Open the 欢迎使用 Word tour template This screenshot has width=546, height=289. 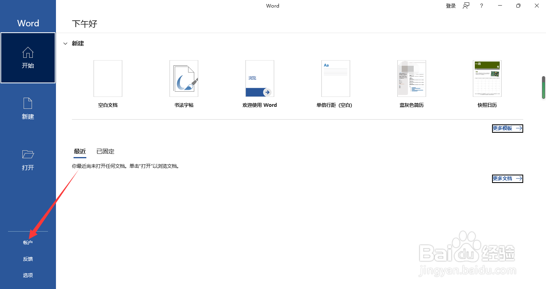tap(260, 84)
